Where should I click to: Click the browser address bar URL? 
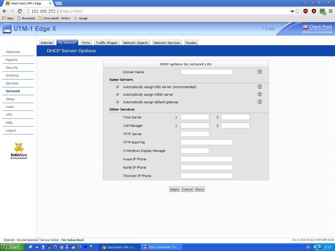57,11
